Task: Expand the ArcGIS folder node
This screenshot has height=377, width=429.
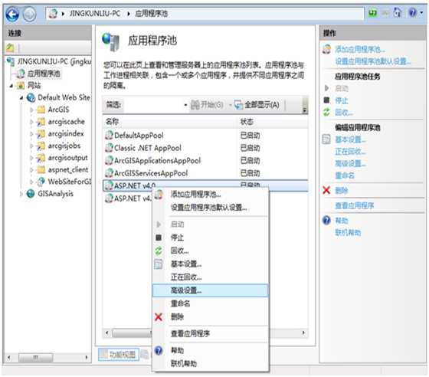Action: click(x=31, y=110)
